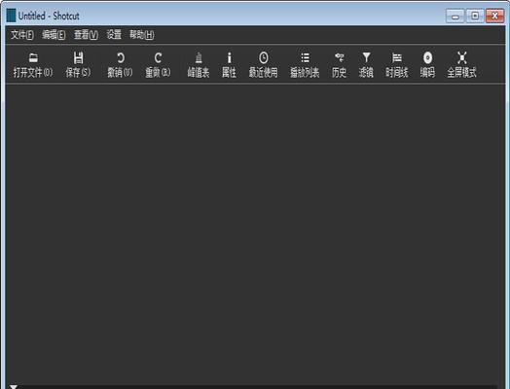The height and width of the screenshot is (389, 510).
Task: Redo with the 重做 toolbar icon
Action: (x=158, y=64)
